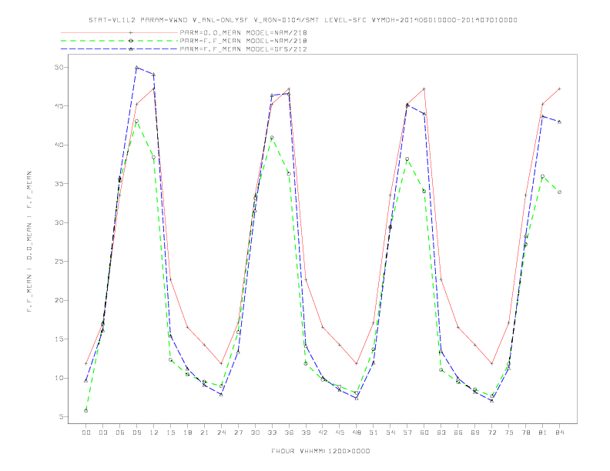Image resolution: width=610 pixels, height=471 pixels.
Task: Click x-axis tick label 36
Action: [289, 433]
